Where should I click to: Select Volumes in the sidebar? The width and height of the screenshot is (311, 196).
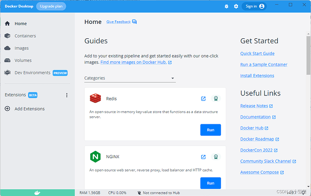pyautogui.click(x=23, y=60)
